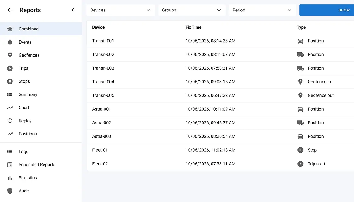The height and width of the screenshot is (202, 354).
Task: Click the Trips play icon in sidebar
Action: (10, 68)
